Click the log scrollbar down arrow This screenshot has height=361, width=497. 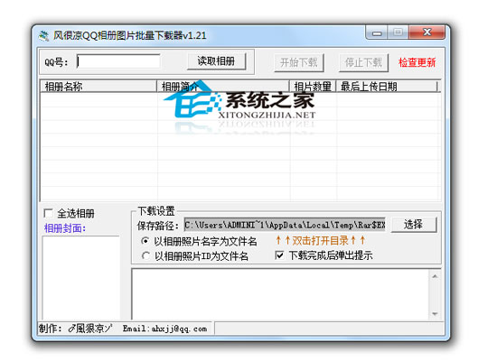pos(435,314)
